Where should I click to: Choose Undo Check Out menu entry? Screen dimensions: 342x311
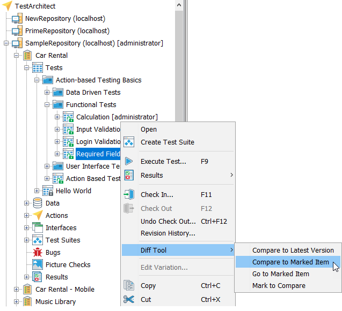(178, 221)
